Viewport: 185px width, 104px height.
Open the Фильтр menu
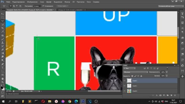pos(67,2)
